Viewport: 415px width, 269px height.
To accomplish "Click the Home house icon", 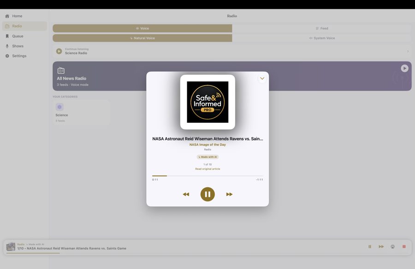I will click(x=7, y=16).
